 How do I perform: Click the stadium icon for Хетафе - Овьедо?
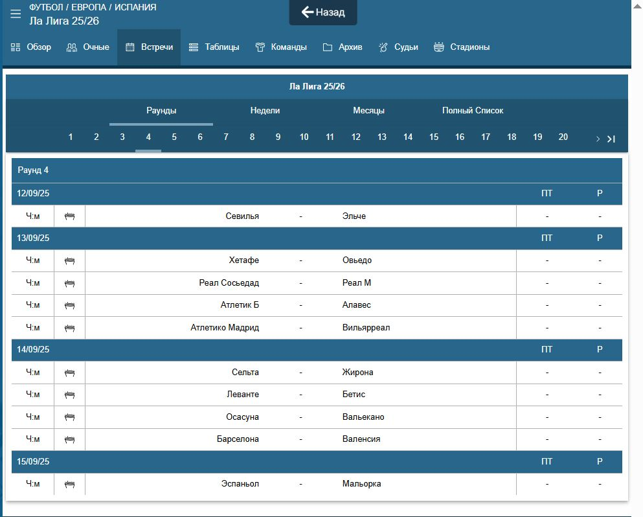tap(70, 260)
